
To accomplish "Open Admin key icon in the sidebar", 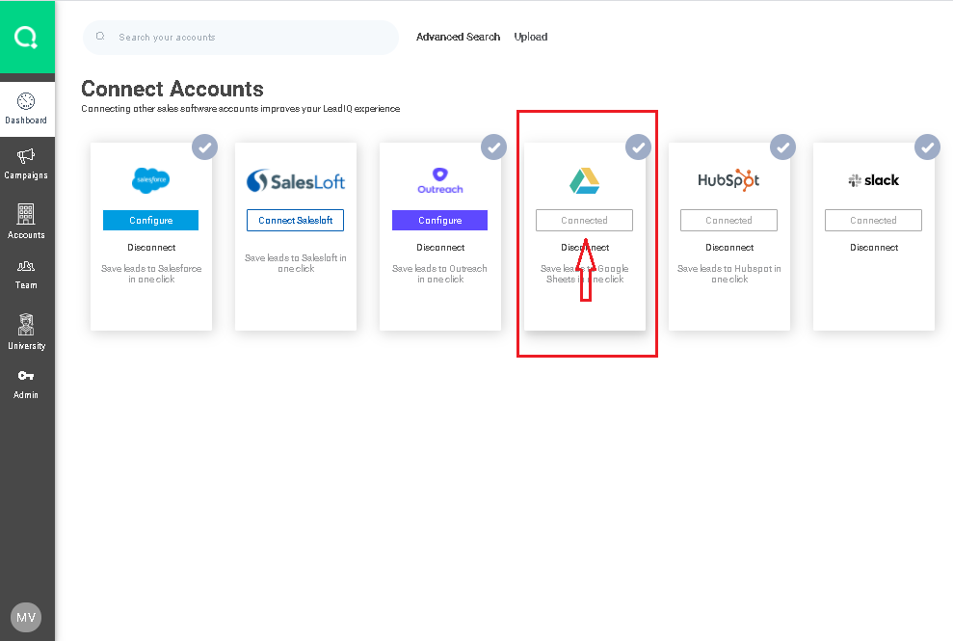I will 26,384.
